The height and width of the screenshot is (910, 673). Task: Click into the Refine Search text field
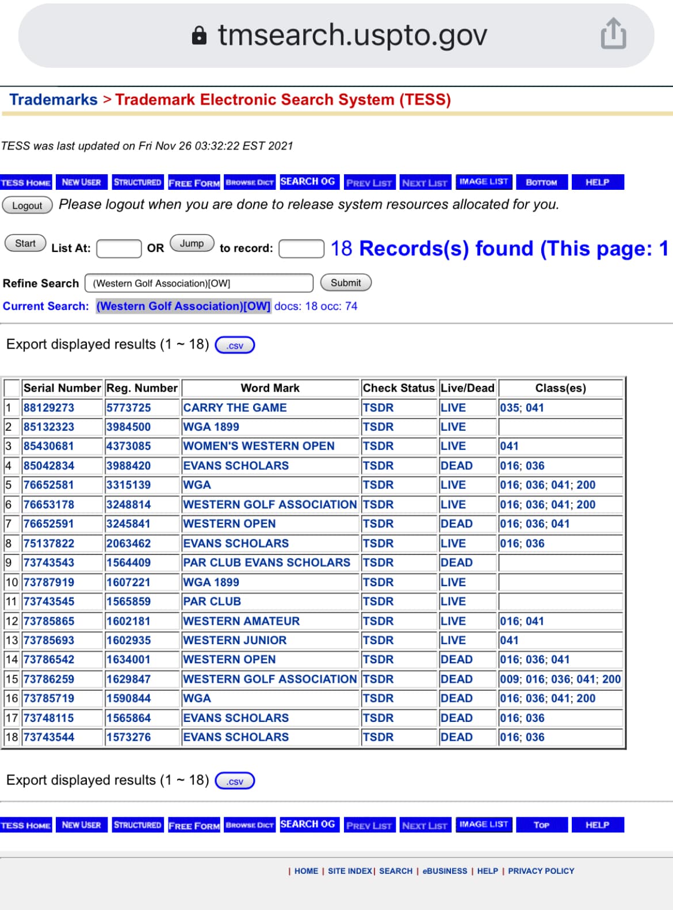click(198, 283)
